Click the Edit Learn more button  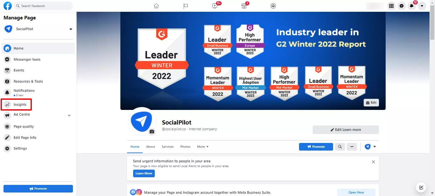[346, 130]
